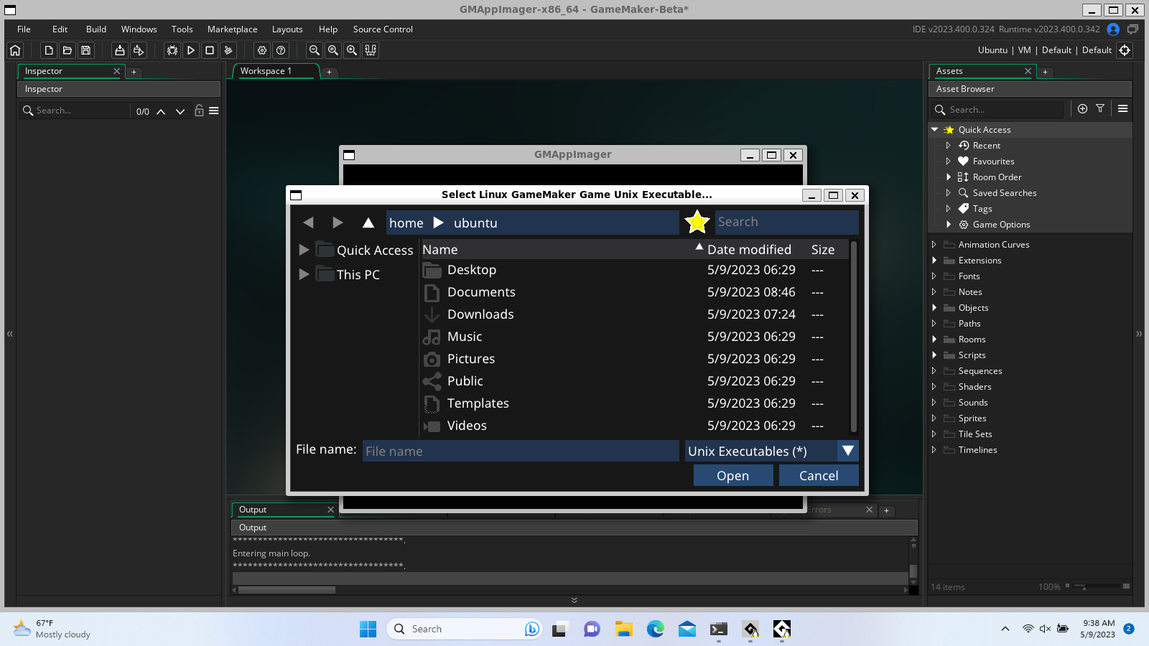This screenshot has width=1149, height=646.
Task: Open Game Options gear in toolbar
Action: [x=262, y=50]
